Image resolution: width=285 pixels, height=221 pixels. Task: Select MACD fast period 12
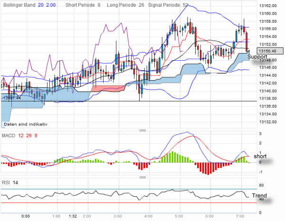(21, 136)
